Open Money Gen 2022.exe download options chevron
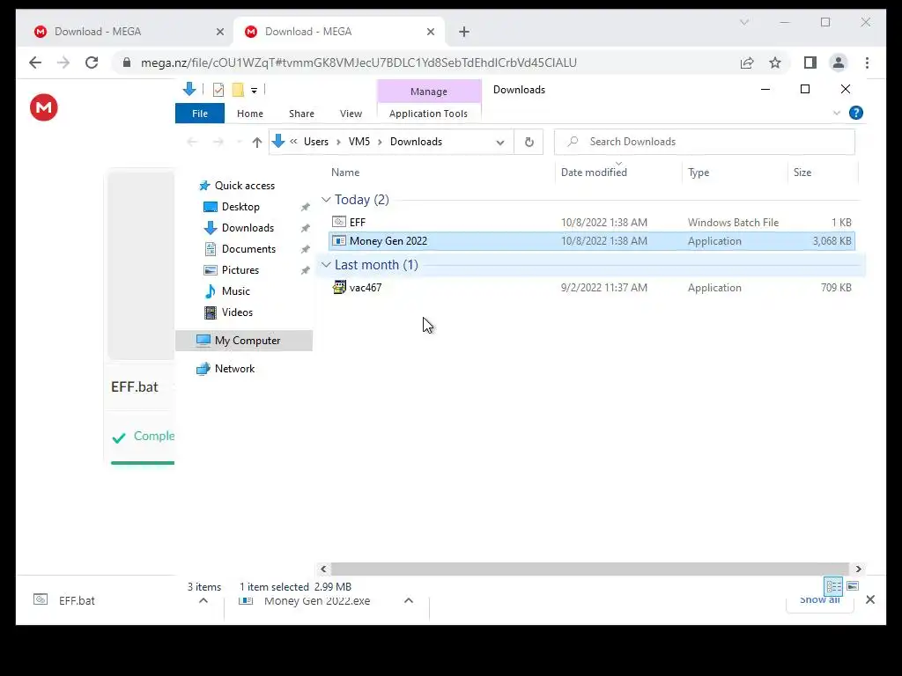Screen dimensions: 902x676 (409, 600)
